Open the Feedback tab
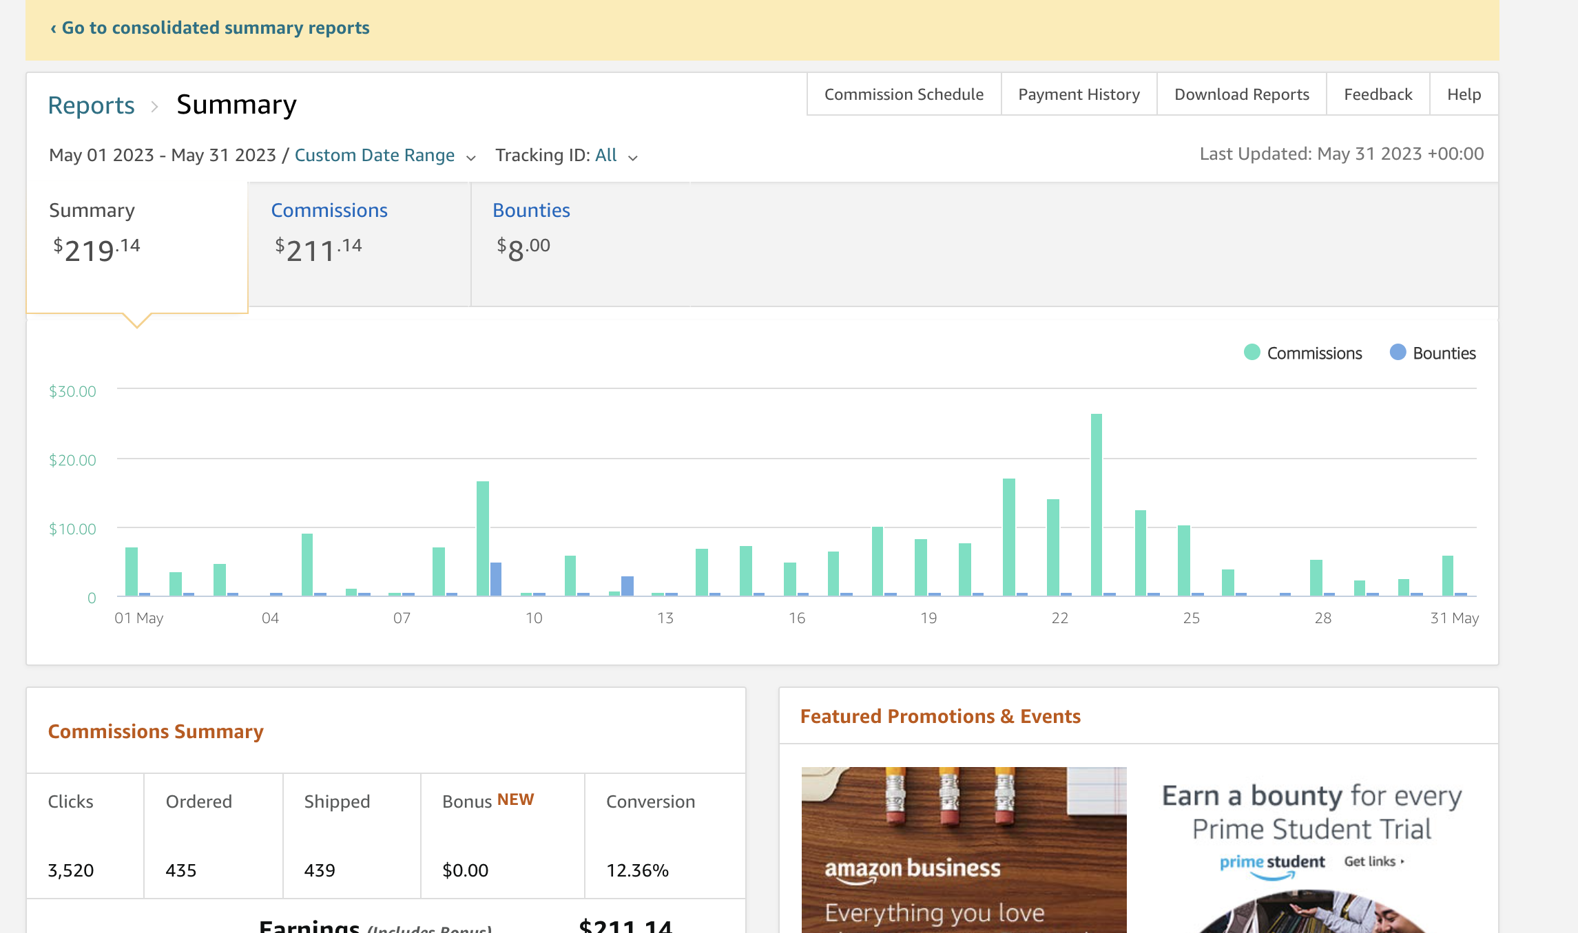 (1378, 94)
